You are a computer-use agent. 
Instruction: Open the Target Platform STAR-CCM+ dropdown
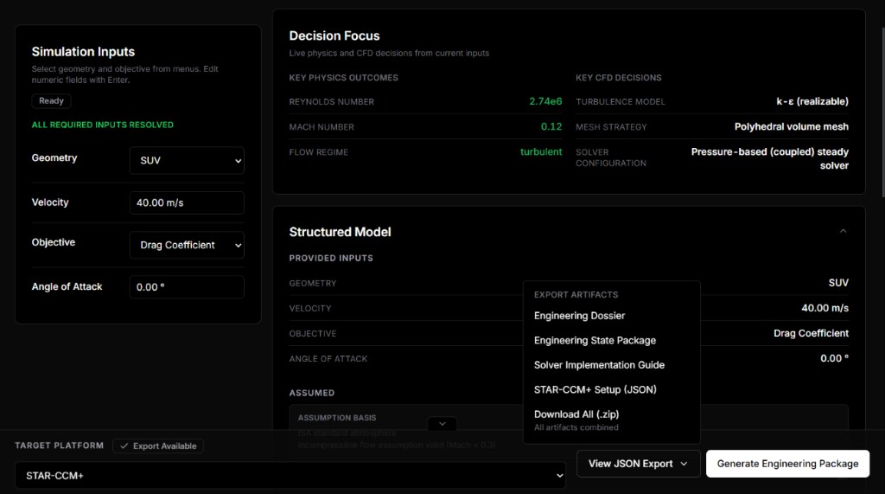tap(290, 475)
